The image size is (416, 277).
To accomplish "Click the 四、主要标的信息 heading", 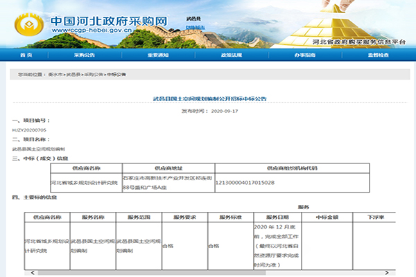I will click(x=35, y=197).
